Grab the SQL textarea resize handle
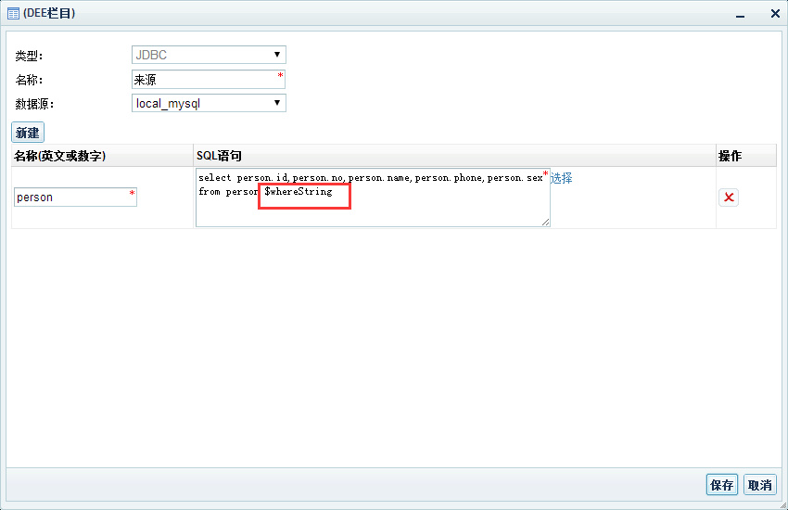 [x=546, y=223]
